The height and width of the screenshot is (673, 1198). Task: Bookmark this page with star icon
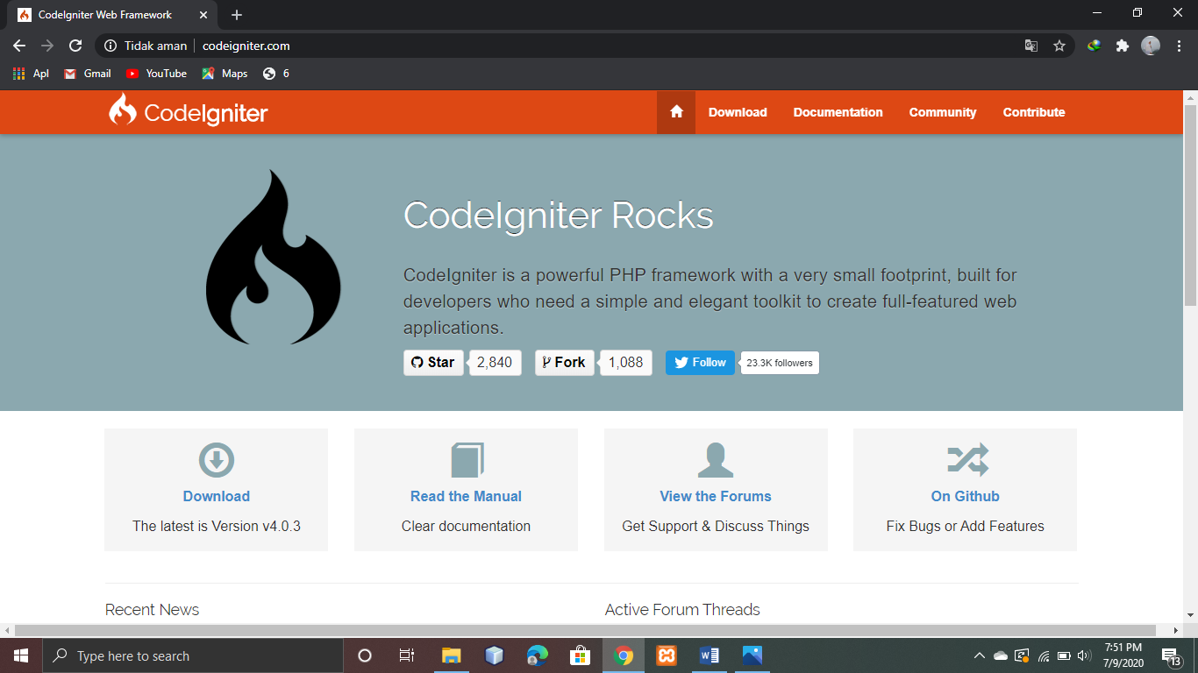pos(1059,46)
